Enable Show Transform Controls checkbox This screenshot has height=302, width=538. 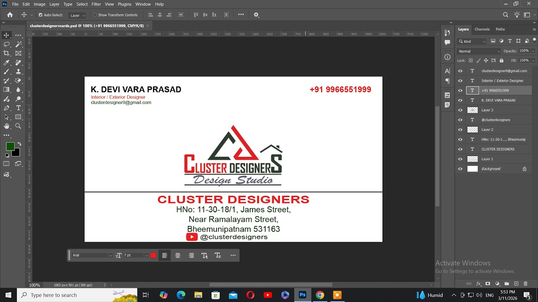pyautogui.click(x=95, y=15)
